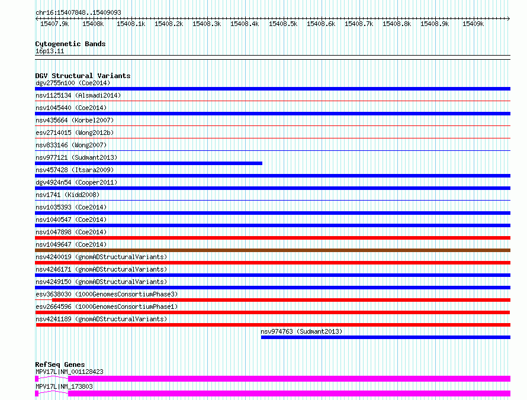Select dgv4924n54 (Cooper2011) label
527x400 pixels.
coord(76,182)
